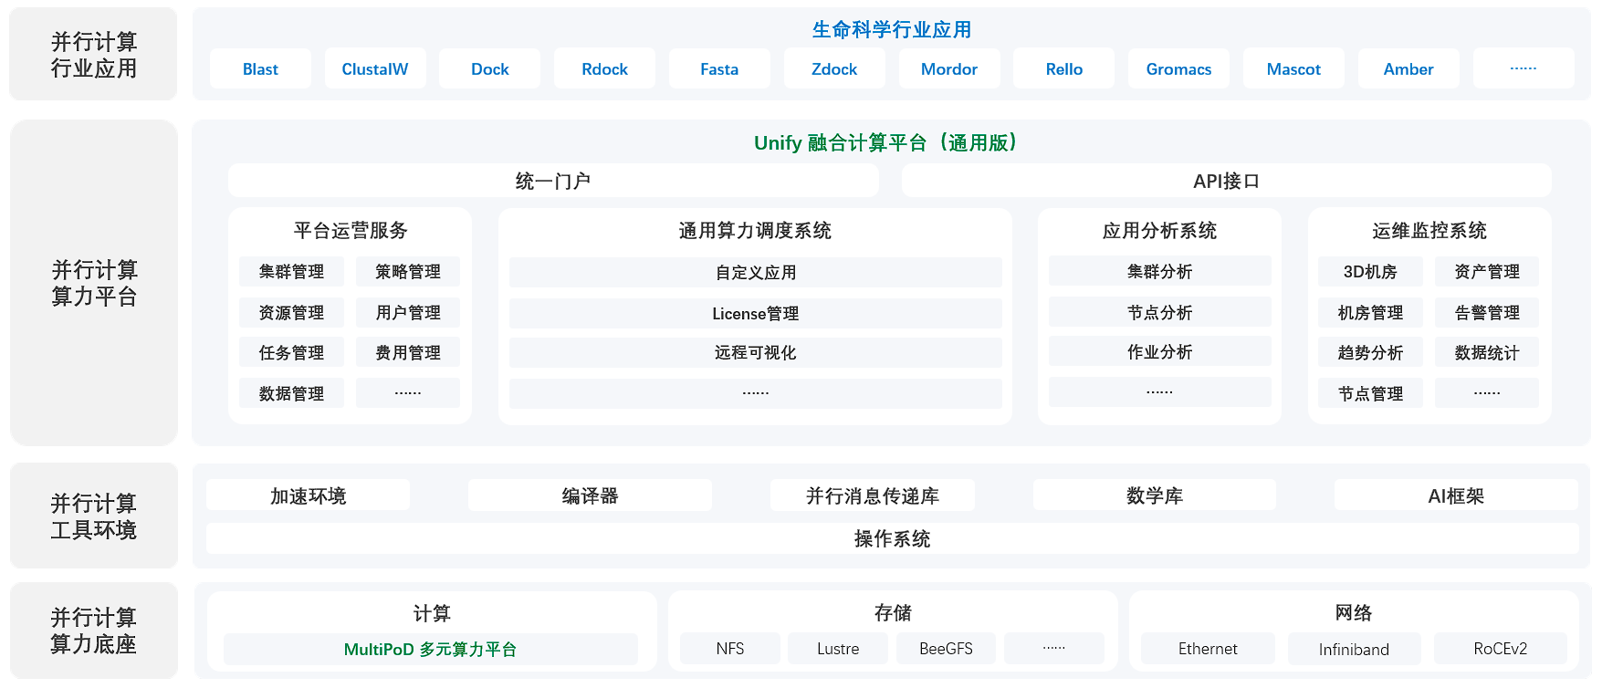The width and height of the screenshot is (1602, 688).
Task: Click the 并行计算算力底座 layer label
Action: click(94, 631)
